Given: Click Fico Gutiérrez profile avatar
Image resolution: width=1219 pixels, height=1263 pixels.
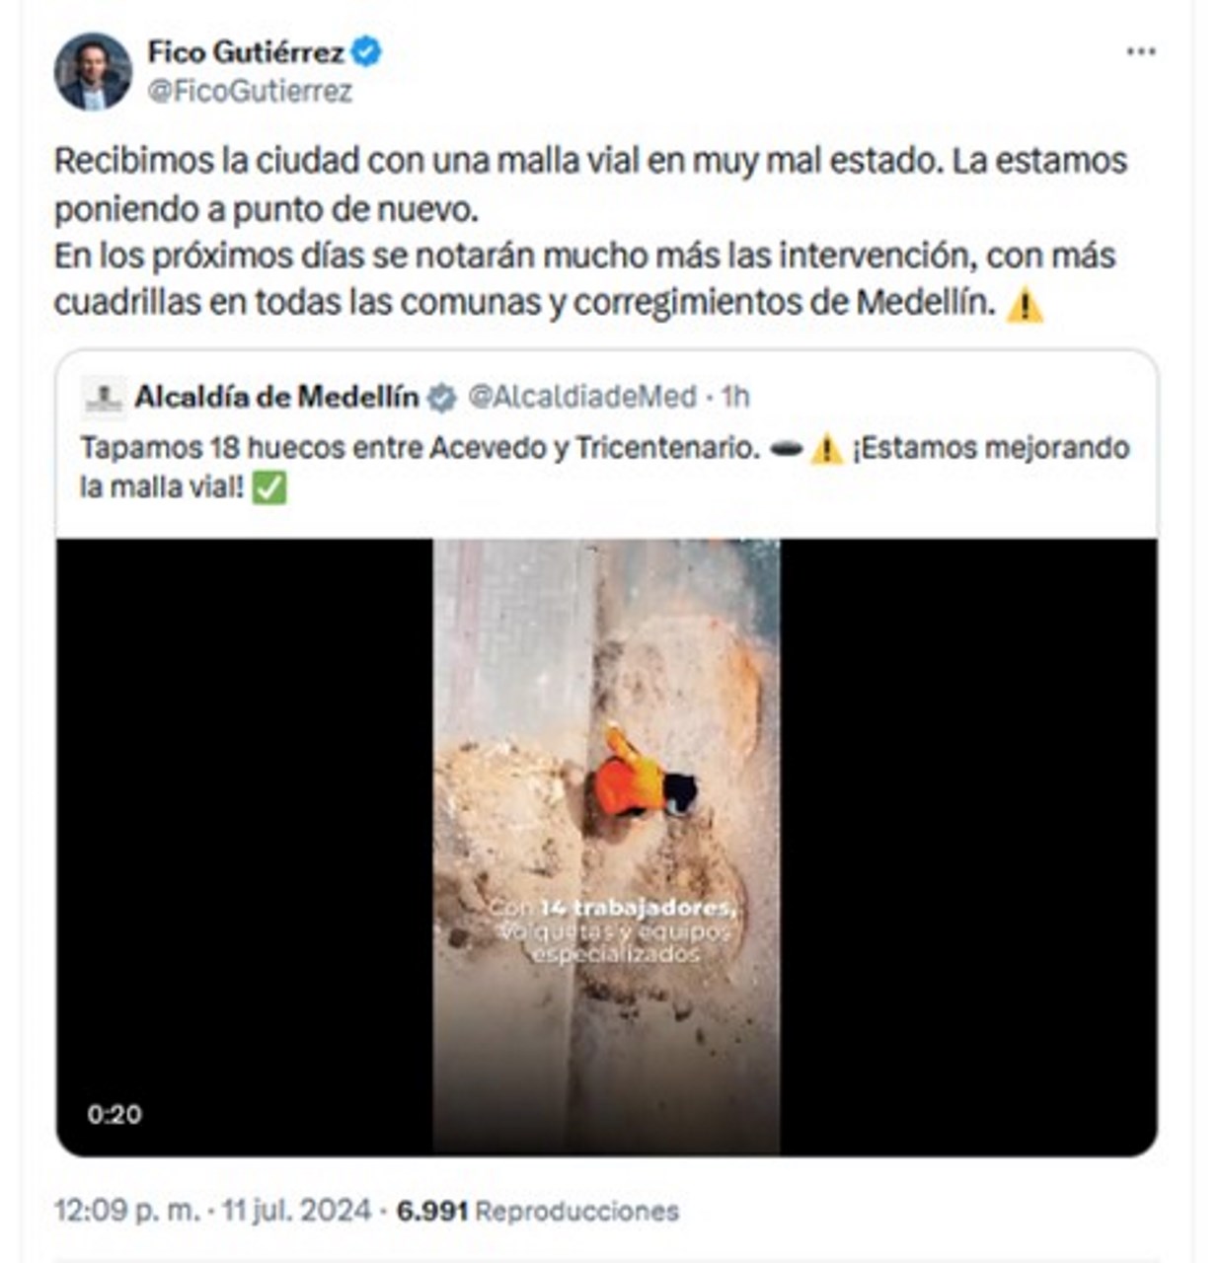Looking at the screenshot, I should 93,71.
